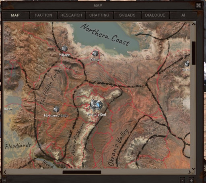Select the Map tab
The width and height of the screenshot is (206, 183).
[15, 15]
